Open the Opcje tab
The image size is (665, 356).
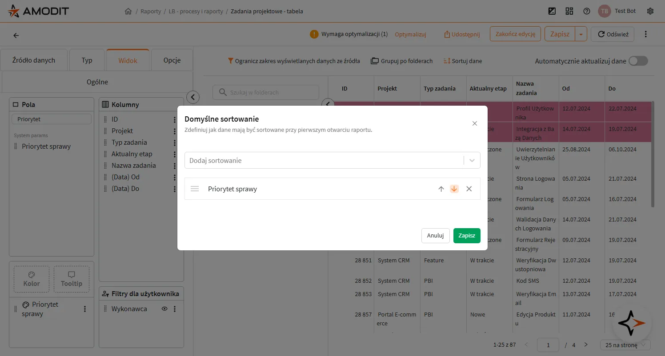click(172, 60)
